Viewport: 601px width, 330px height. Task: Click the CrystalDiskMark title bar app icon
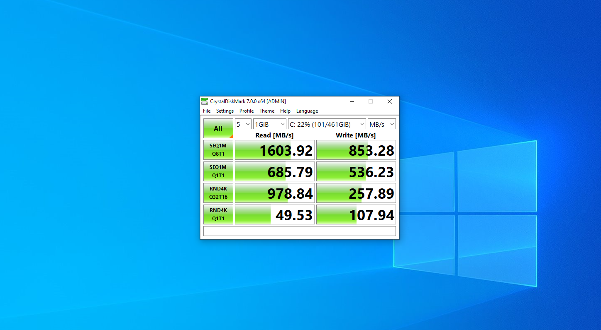(205, 101)
